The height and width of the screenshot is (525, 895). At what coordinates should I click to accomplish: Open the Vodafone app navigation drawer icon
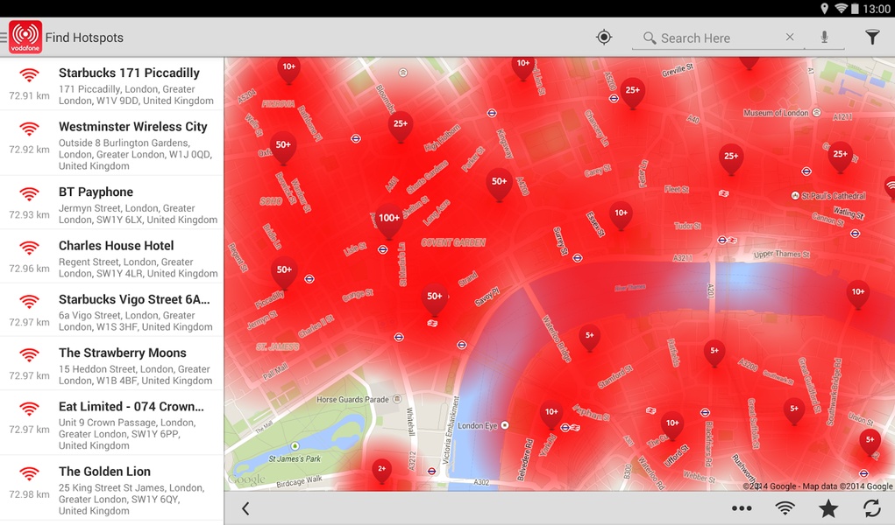[22, 37]
